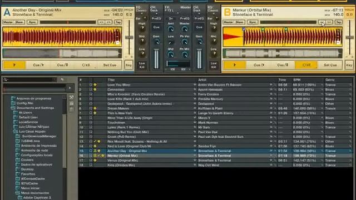Click the deck A pitch fader handle
The height and width of the screenshot is (200, 356).
[129, 37]
